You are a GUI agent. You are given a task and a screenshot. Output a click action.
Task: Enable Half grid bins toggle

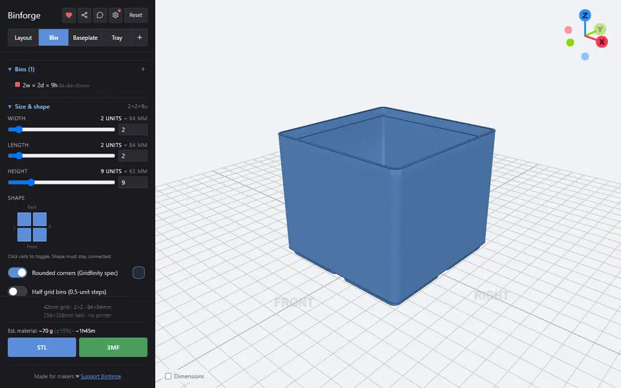[17, 292]
